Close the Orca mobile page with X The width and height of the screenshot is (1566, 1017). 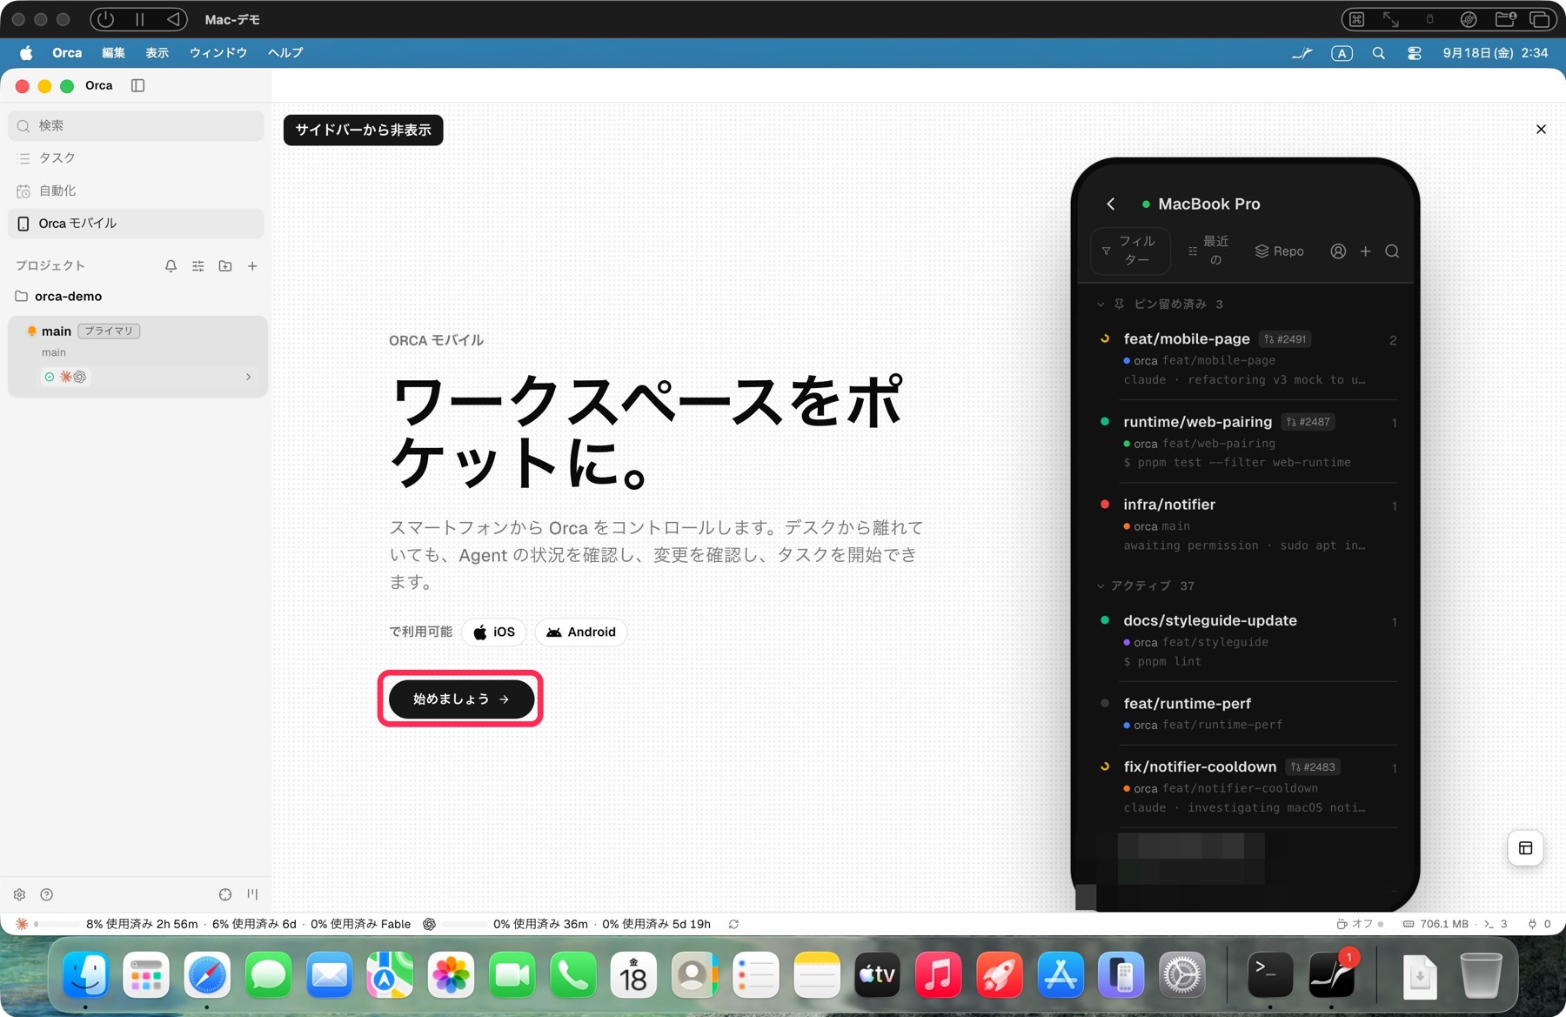point(1541,130)
